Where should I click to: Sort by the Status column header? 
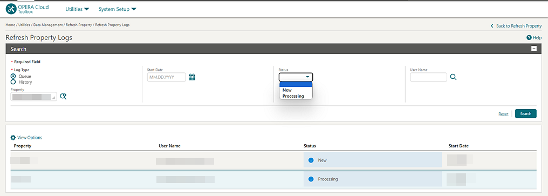(310, 146)
